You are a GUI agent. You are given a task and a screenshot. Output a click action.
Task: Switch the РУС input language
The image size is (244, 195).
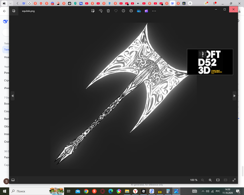[x=218, y=191]
